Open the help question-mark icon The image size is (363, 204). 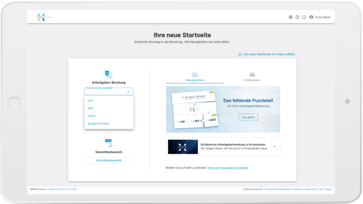[297, 17]
